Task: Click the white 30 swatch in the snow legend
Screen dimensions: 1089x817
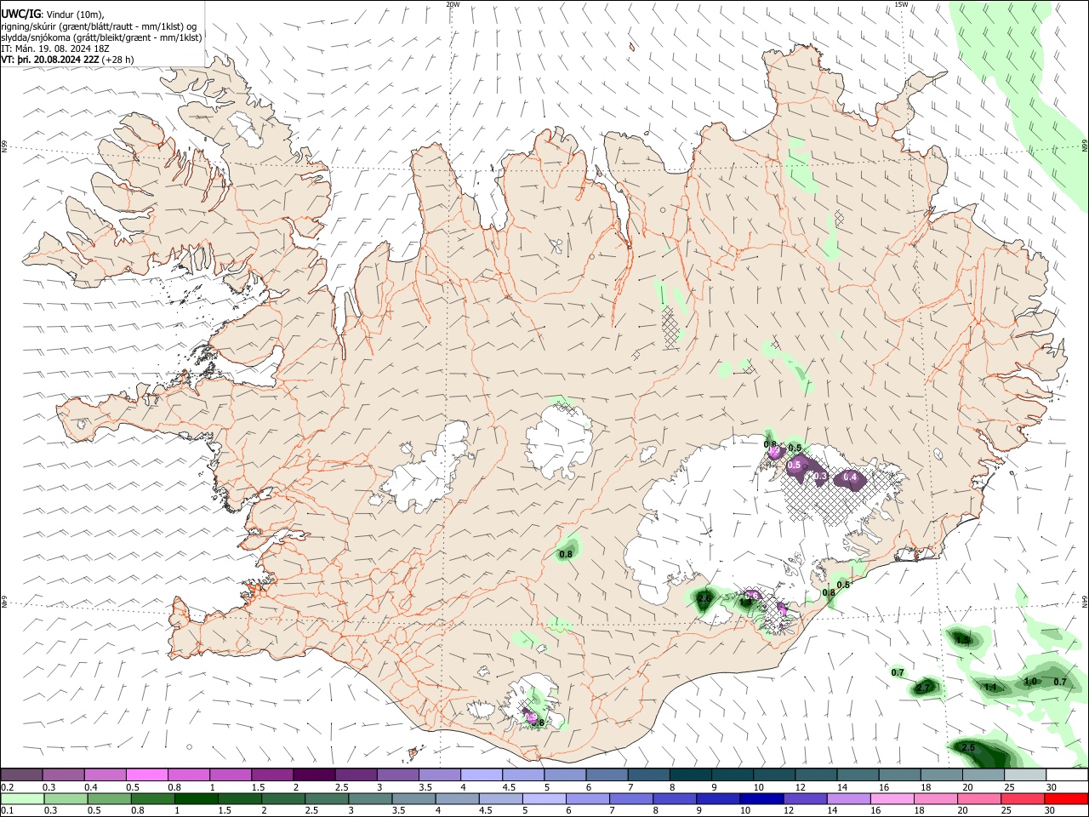Action: coord(1065,775)
